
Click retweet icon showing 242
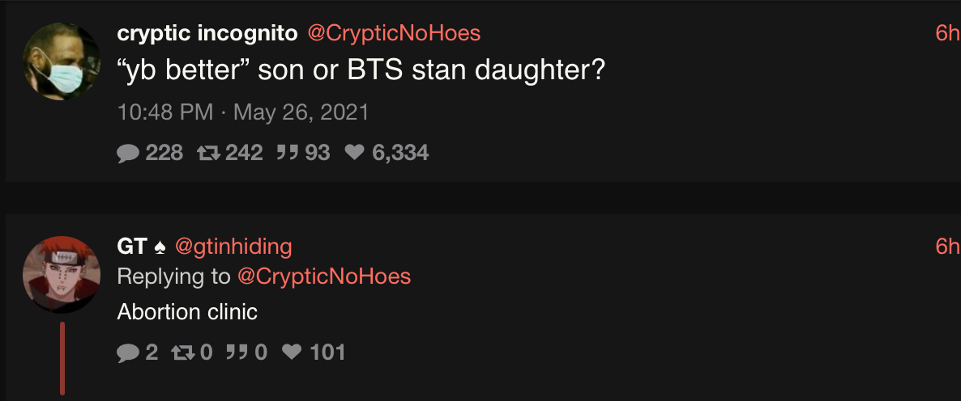[x=208, y=152]
